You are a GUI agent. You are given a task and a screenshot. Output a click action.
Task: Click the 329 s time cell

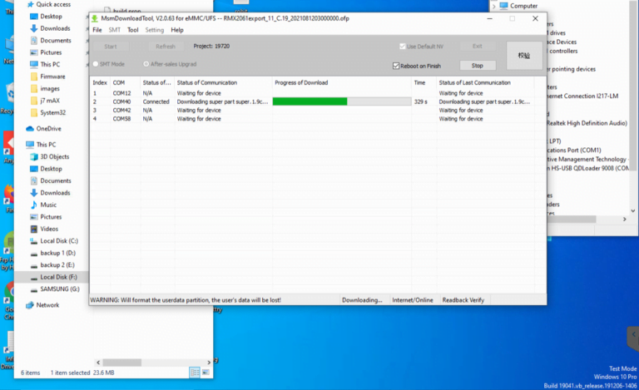coord(421,101)
